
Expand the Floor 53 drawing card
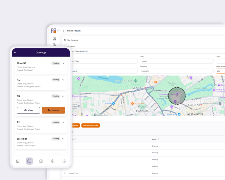coord(63,63)
